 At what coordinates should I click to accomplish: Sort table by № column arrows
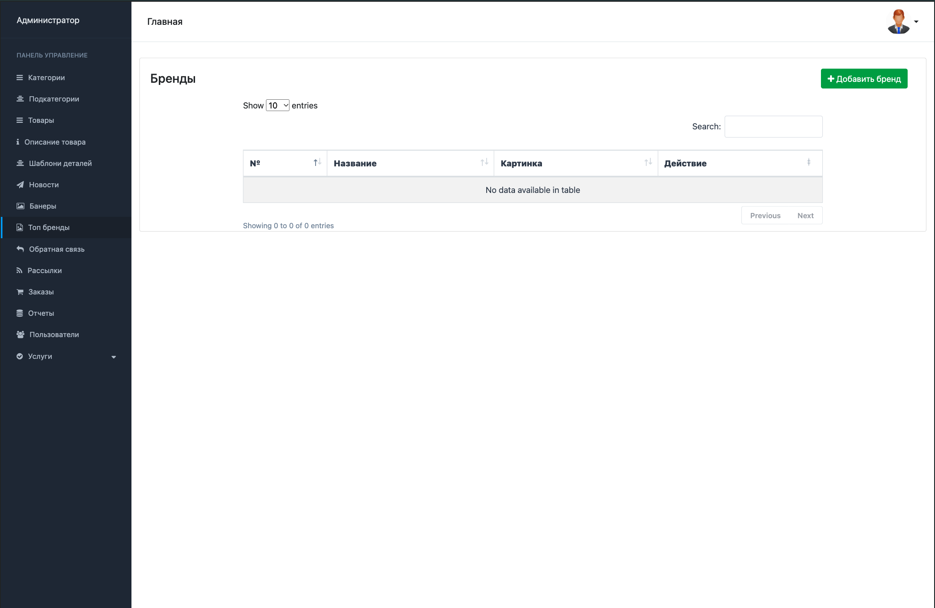[317, 162]
